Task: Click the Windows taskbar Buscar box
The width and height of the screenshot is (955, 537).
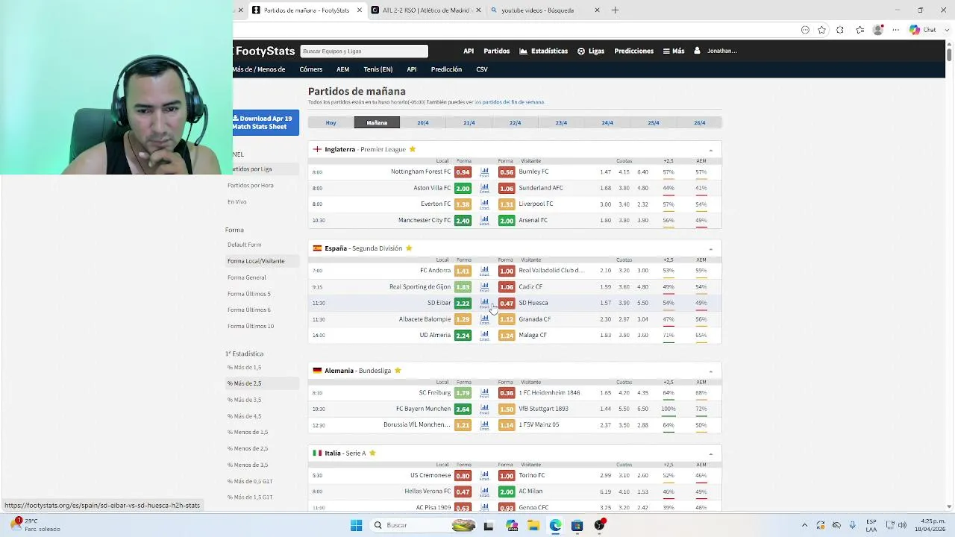Action: point(422,525)
